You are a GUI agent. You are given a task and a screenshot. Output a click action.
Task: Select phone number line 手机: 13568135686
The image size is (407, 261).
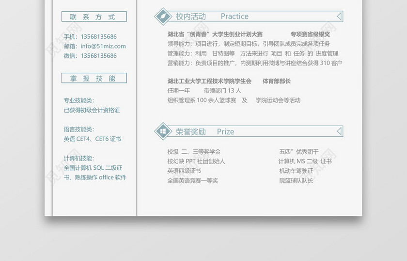90,37
